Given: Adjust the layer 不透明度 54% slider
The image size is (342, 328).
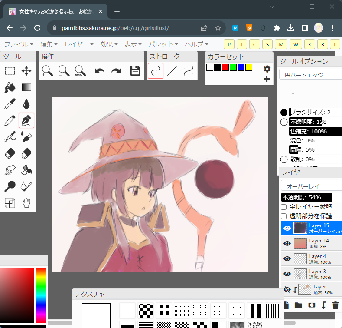Looking at the screenshot, I should pyautogui.click(x=312, y=197).
